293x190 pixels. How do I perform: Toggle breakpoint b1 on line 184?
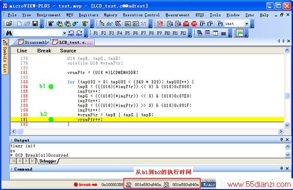pos(51,87)
